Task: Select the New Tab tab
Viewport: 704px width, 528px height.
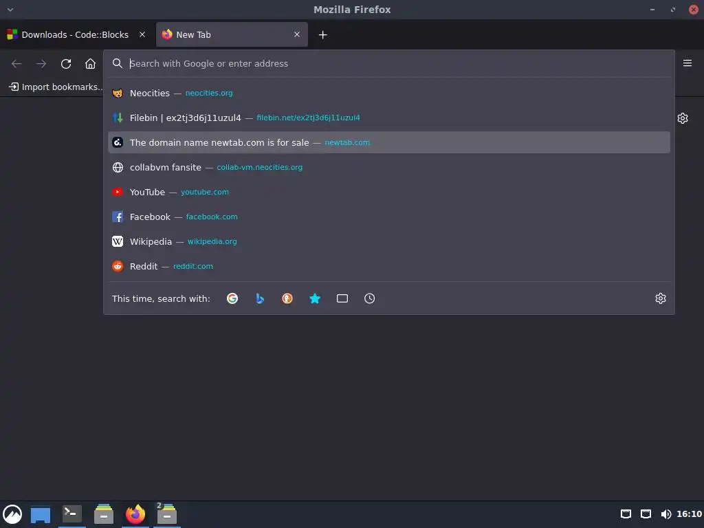Action: click(232, 34)
